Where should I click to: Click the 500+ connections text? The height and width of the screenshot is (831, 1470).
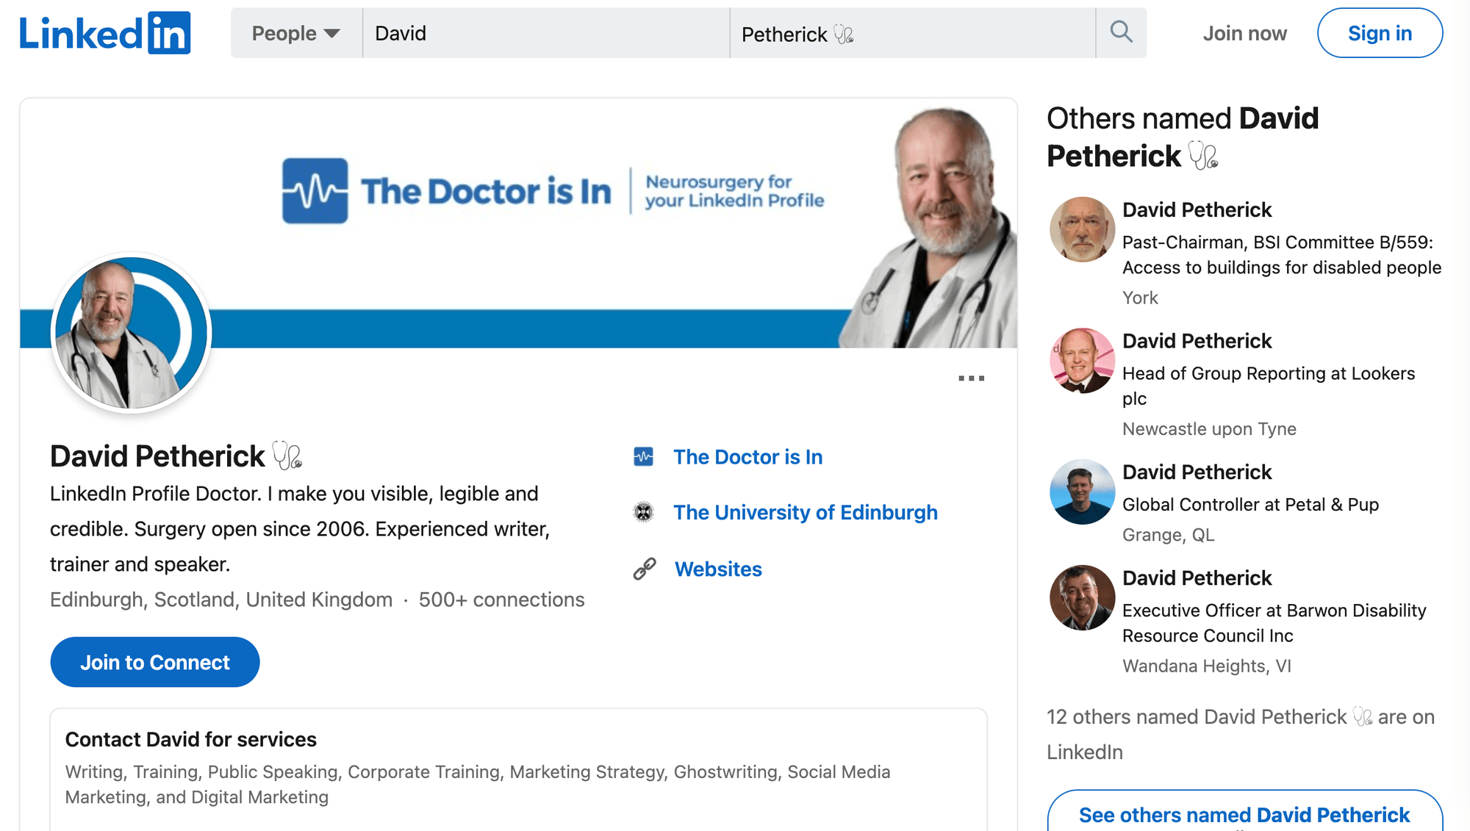pos(502,600)
